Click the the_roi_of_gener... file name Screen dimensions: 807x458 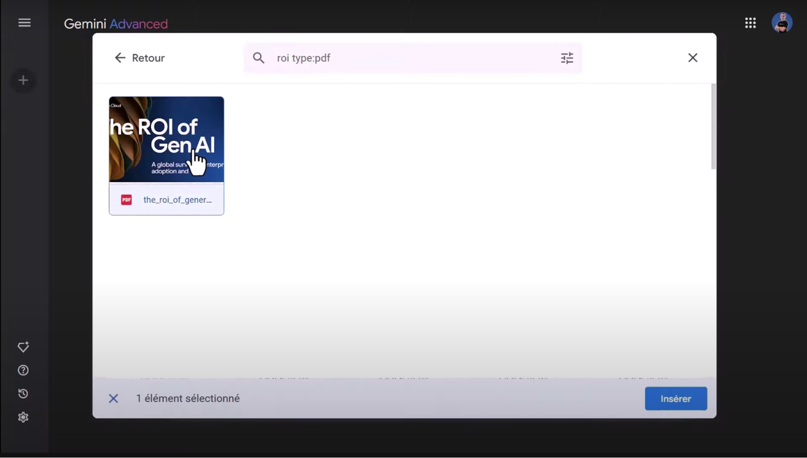tap(178, 200)
